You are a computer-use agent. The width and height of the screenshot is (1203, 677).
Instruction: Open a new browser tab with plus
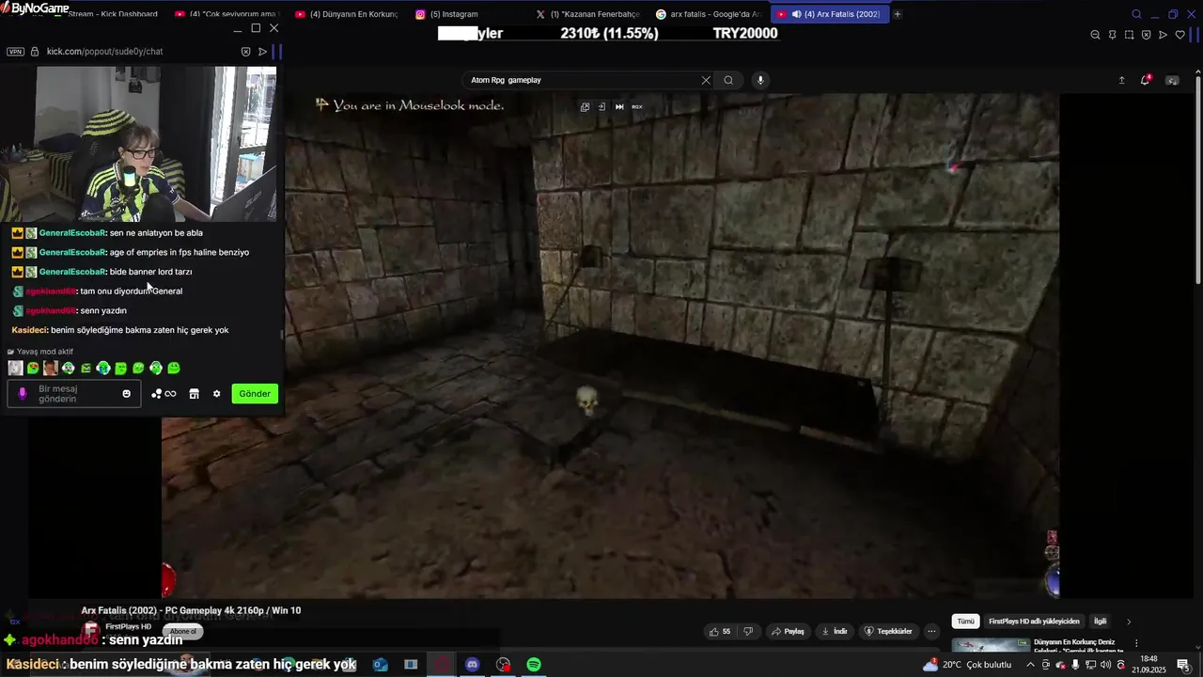coord(897,14)
